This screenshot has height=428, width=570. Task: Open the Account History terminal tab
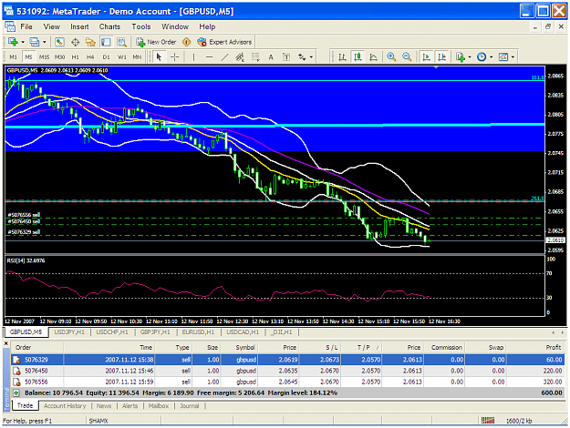[65, 406]
